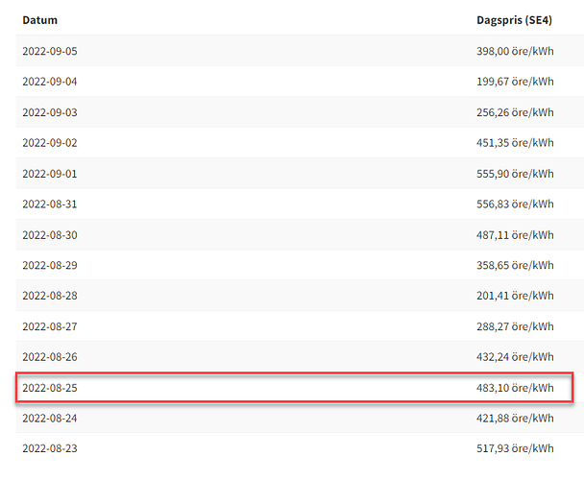584x480 pixels.
Task: Select the 2022-08-26 date cell
Action: pos(50,357)
